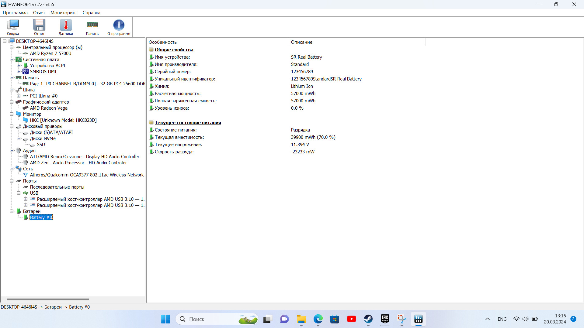Viewport: 584px width, 328px height.
Task: Collapse the Диски NVMe node
Action: pos(19,138)
